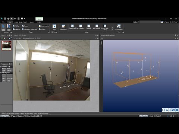Open Check Points (Deltas) table

105,27
